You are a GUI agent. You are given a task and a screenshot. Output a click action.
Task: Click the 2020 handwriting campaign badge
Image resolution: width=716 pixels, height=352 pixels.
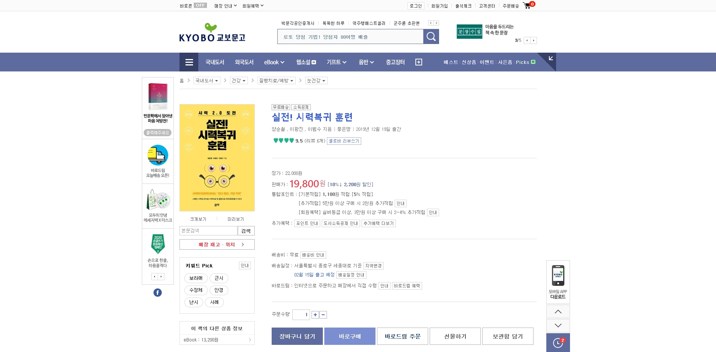click(158, 244)
